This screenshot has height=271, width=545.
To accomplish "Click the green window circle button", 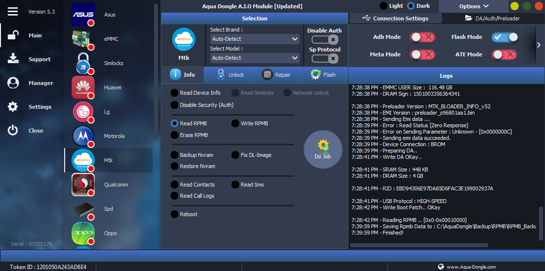I will [x=527, y=6].
